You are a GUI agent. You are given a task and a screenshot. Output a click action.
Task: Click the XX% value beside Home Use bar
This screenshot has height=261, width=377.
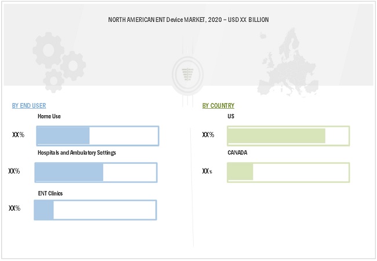point(18,135)
